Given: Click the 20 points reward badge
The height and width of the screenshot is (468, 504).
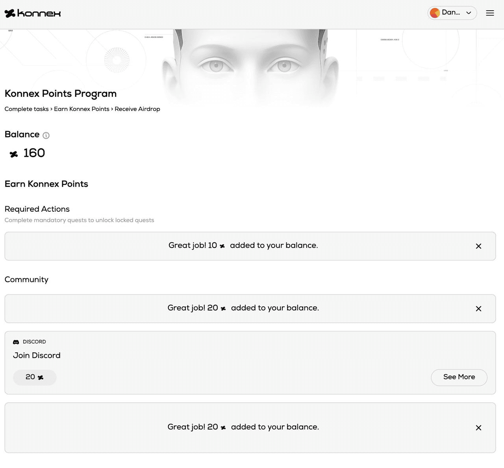Looking at the screenshot, I should tap(35, 377).
